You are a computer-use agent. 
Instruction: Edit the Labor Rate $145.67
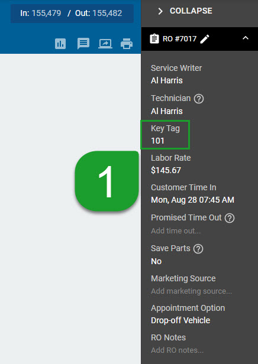(166, 170)
